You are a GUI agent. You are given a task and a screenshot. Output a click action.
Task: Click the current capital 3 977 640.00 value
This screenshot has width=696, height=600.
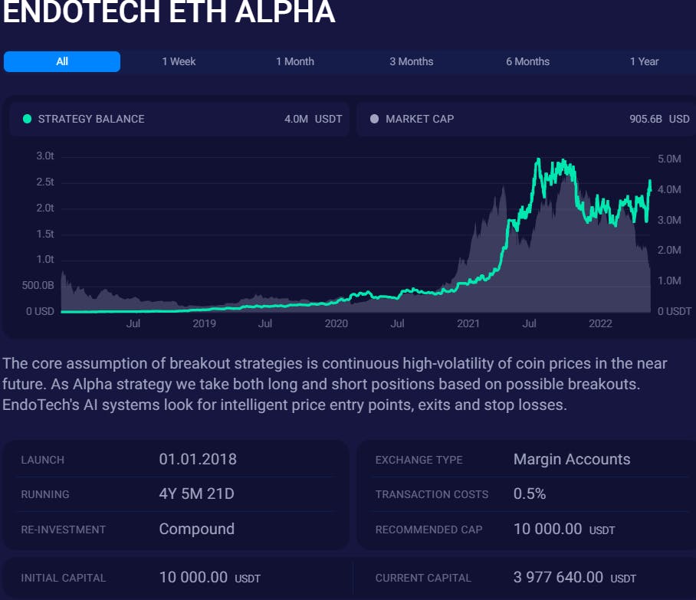click(x=558, y=577)
